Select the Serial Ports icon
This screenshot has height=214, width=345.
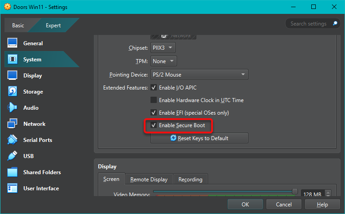[x=13, y=140]
